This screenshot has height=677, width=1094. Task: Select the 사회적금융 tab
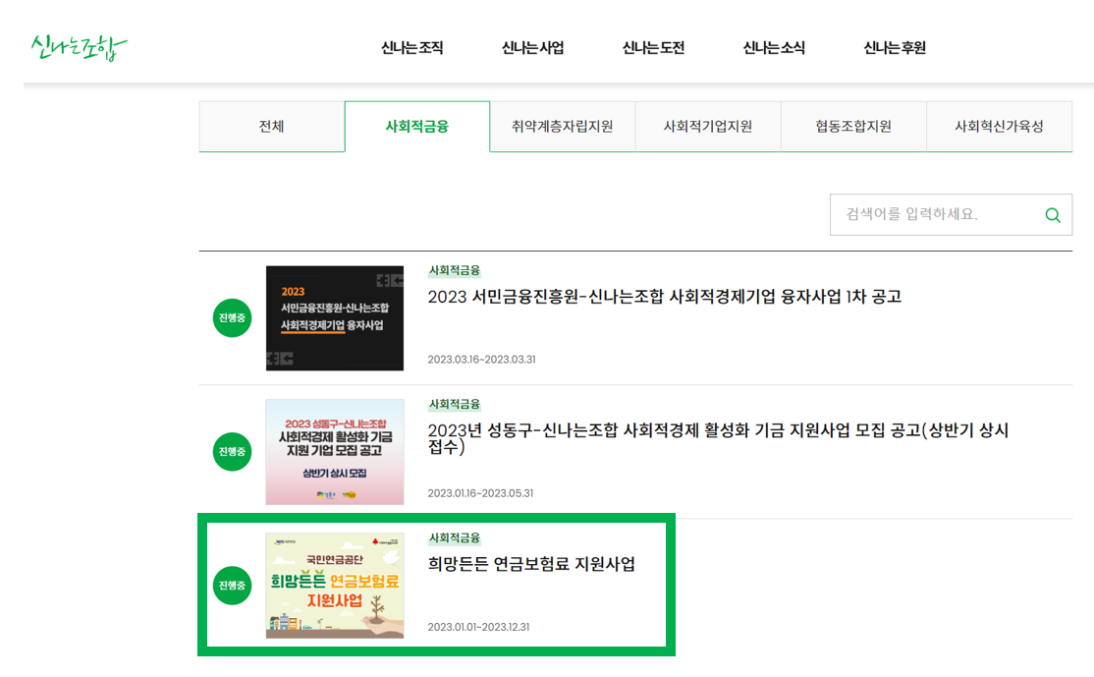(416, 126)
